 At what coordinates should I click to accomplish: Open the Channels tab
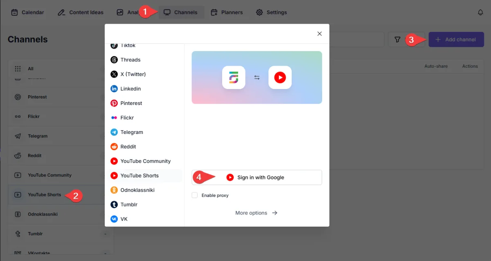(180, 12)
